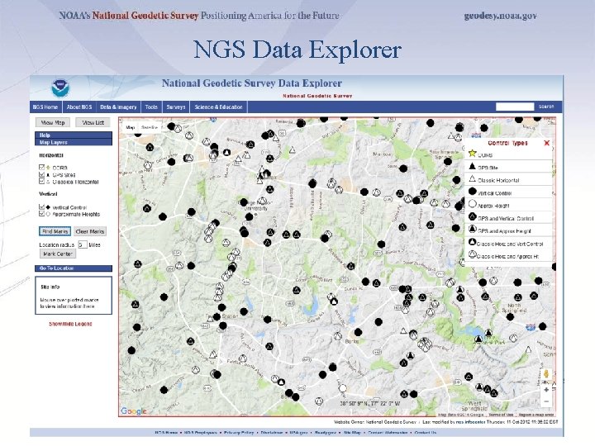The height and width of the screenshot is (446, 595).
Task: Click the Google logo on the map
Action: (x=134, y=411)
